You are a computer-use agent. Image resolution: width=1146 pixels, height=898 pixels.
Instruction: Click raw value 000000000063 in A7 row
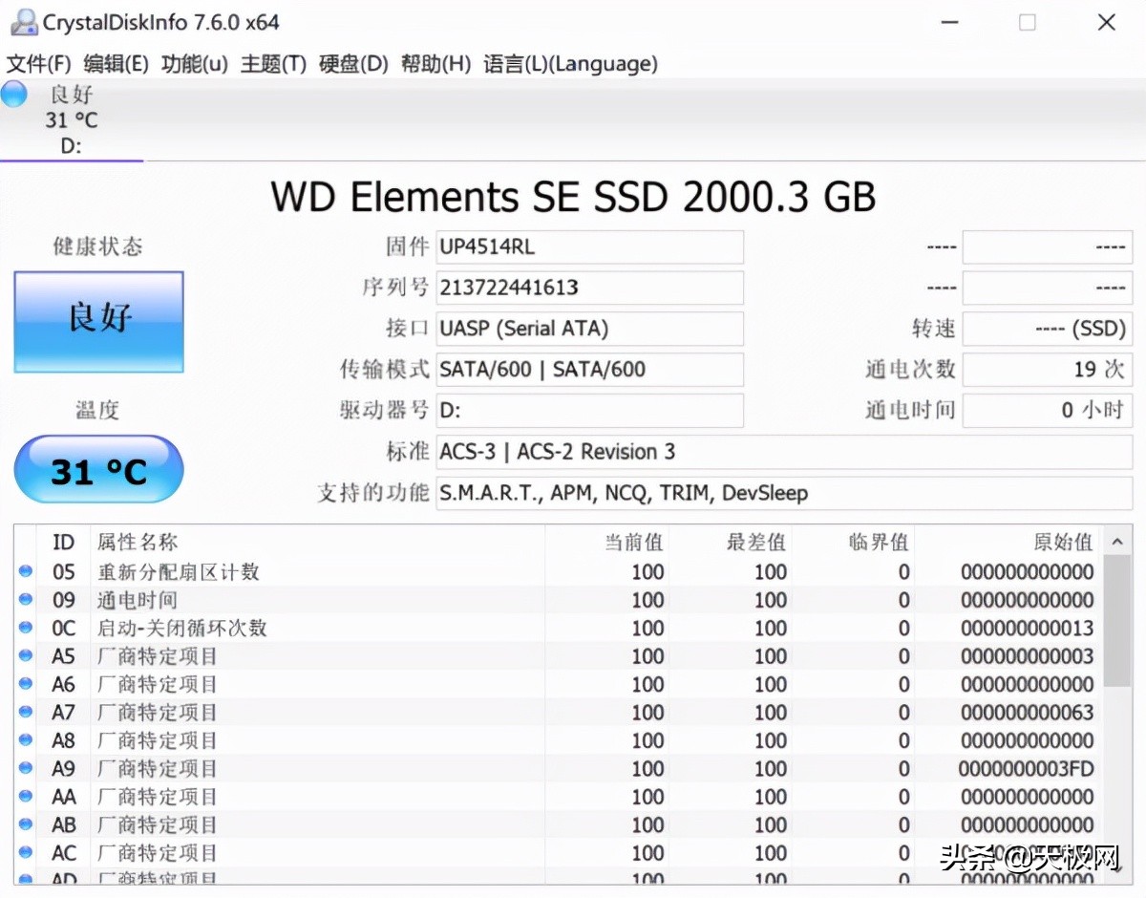(1027, 713)
